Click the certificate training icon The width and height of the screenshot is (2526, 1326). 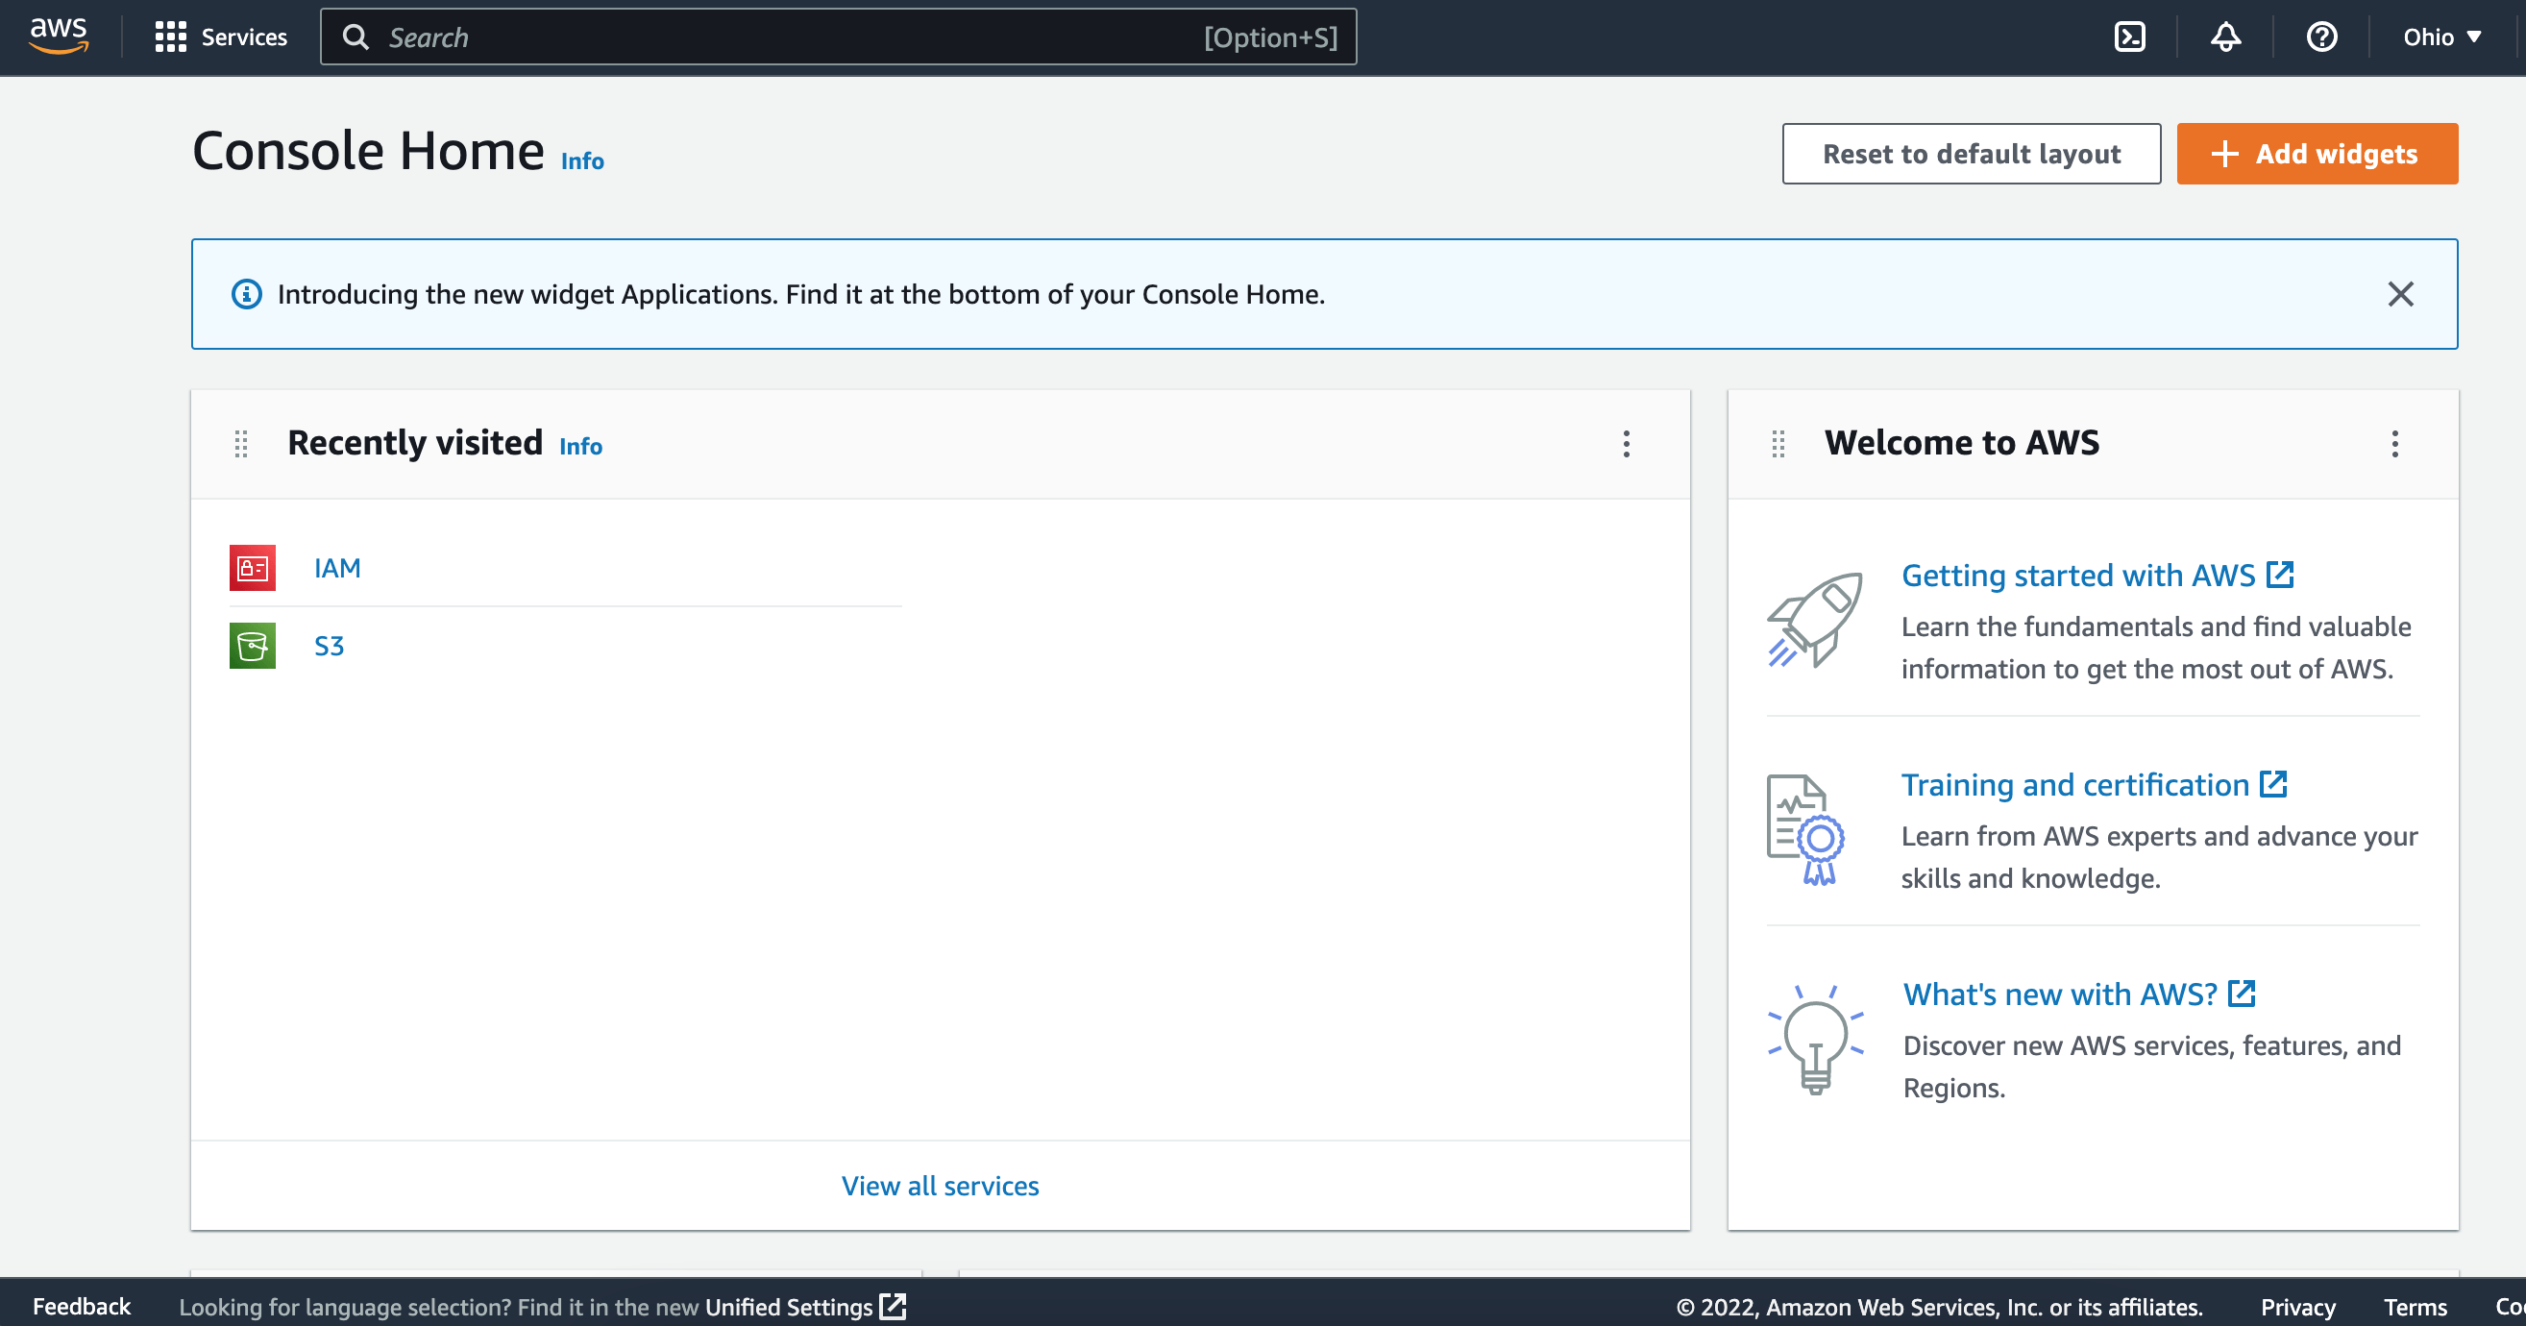pos(1805,830)
